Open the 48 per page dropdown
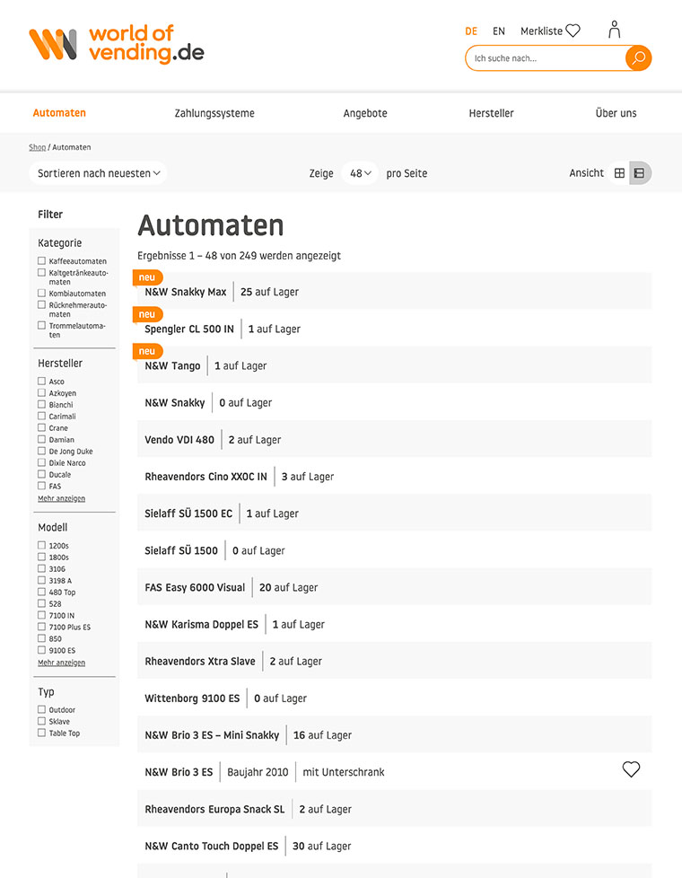 (x=360, y=173)
